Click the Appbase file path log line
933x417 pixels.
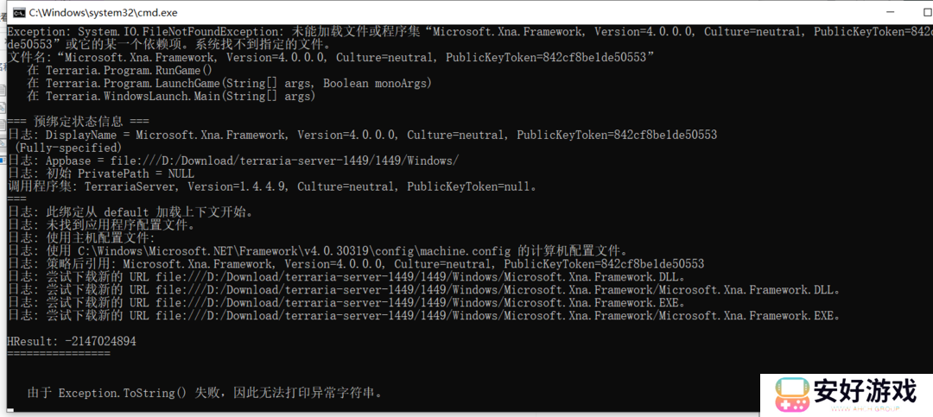(x=233, y=161)
